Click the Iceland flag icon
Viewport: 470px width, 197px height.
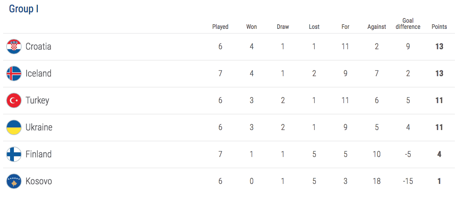(14, 73)
